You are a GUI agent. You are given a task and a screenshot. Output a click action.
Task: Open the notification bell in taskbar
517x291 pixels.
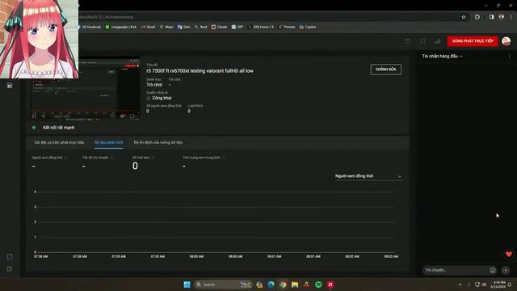pyautogui.click(x=510, y=285)
